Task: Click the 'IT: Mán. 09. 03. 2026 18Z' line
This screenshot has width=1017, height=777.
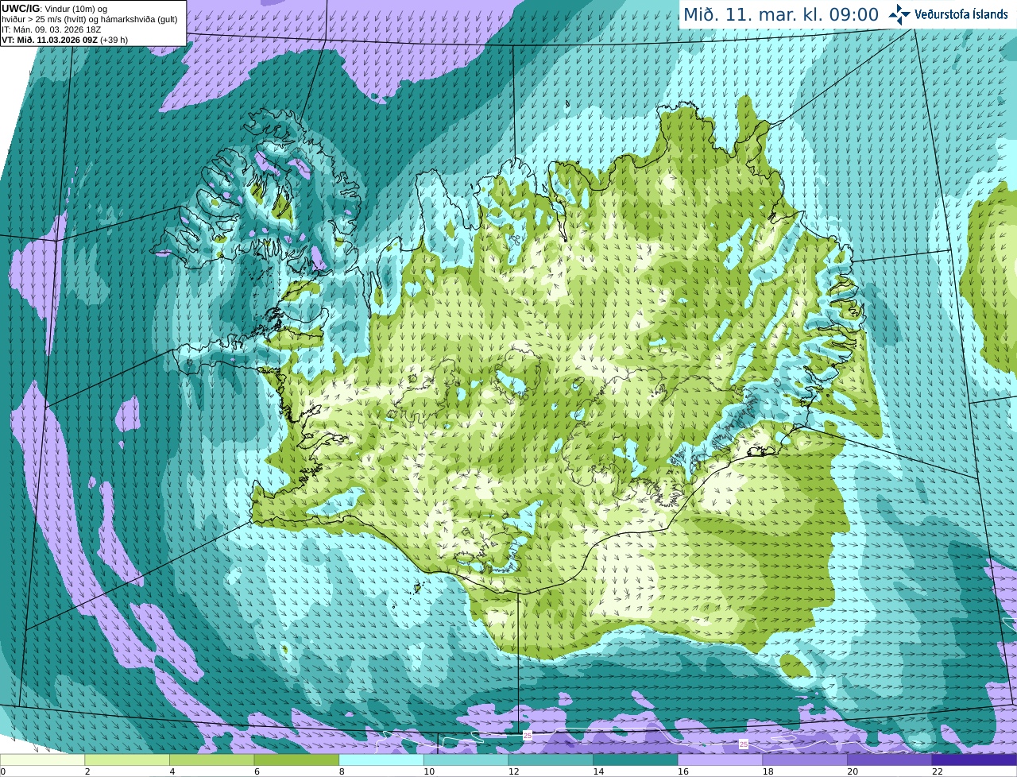Action: pos(51,29)
